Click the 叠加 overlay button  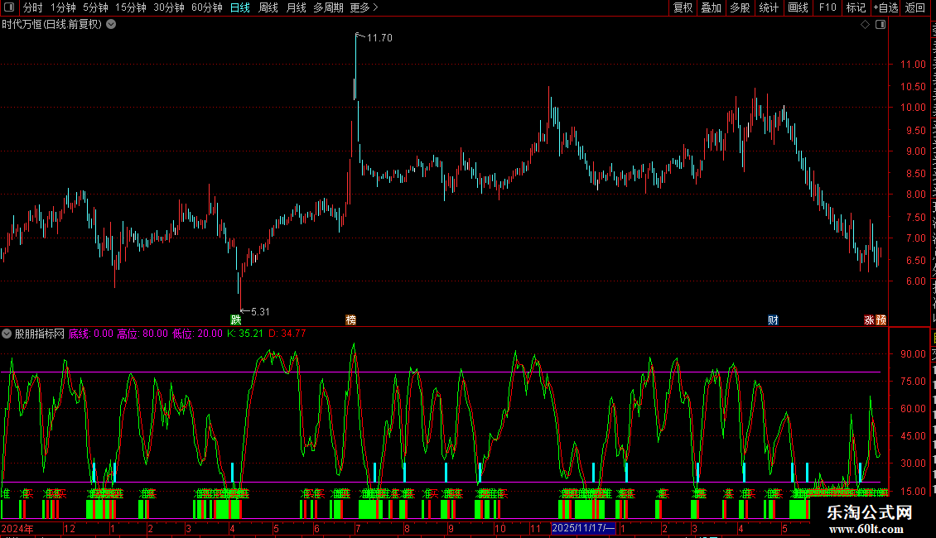pyautogui.click(x=711, y=7)
